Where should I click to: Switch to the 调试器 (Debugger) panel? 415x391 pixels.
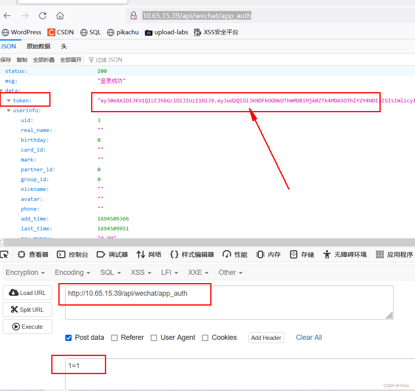pos(117,254)
